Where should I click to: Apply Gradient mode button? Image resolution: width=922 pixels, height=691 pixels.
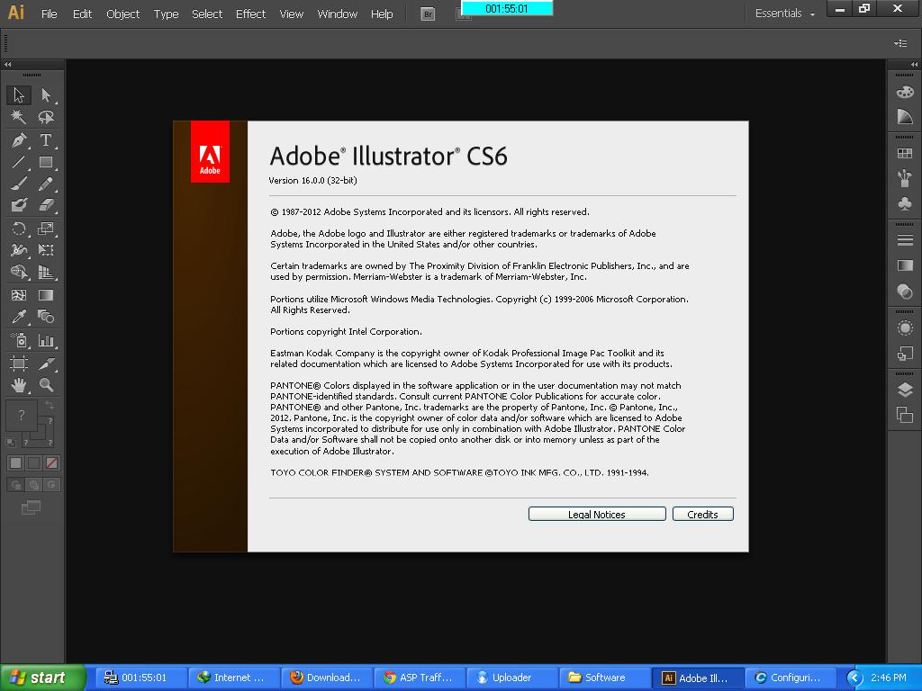[34, 463]
